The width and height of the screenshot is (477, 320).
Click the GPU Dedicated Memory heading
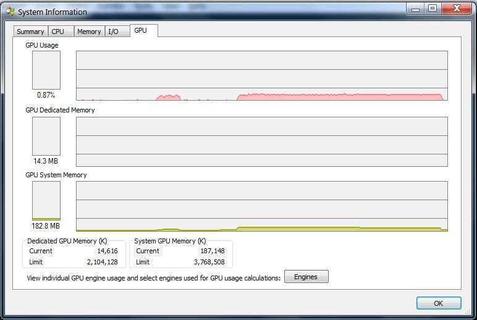(x=60, y=110)
